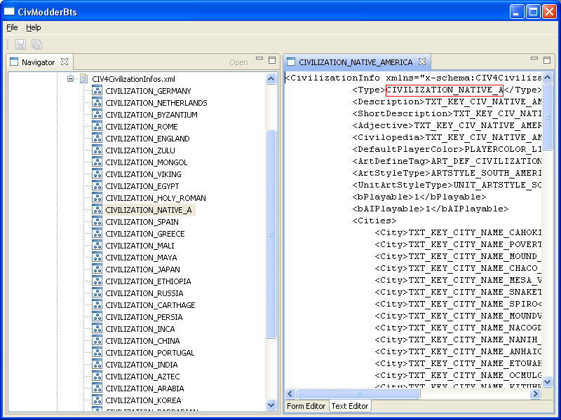This screenshot has height=420, width=561.
Task: Open the File menu
Action: coord(12,27)
